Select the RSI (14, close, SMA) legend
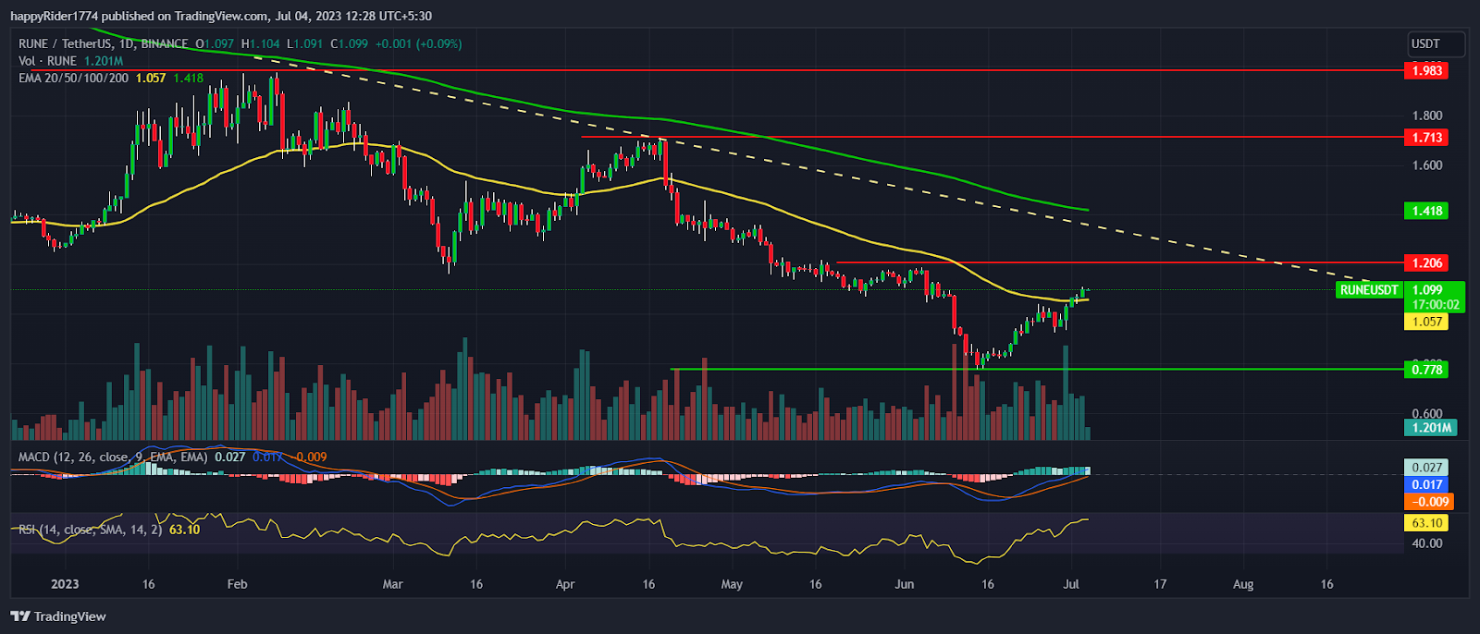 coord(109,530)
